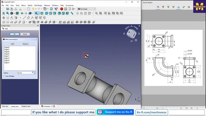Image resolution: width=206 pixels, height=116 pixels.
Task: Open the Part Design menu
Action: [38, 5]
